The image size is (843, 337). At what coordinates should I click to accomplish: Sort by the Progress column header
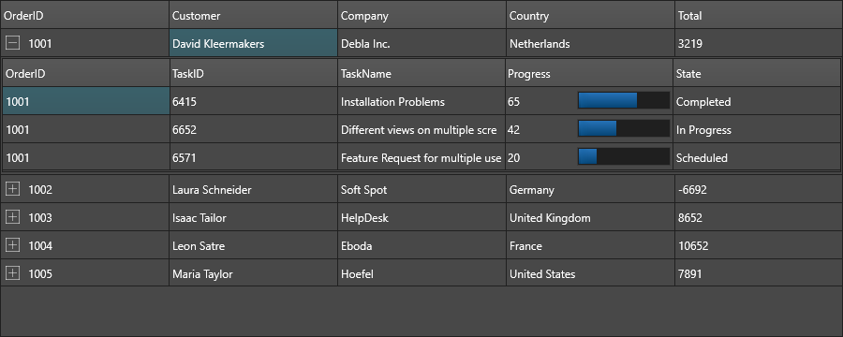click(x=590, y=73)
